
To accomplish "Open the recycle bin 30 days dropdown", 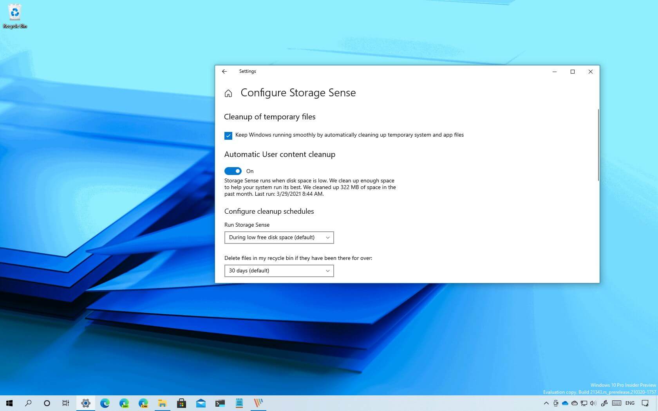I will (279, 271).
